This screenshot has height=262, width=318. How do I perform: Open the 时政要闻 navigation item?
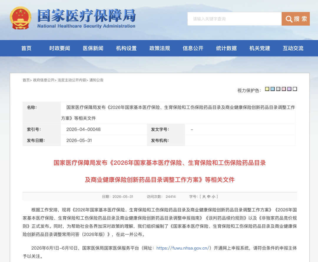59,48
